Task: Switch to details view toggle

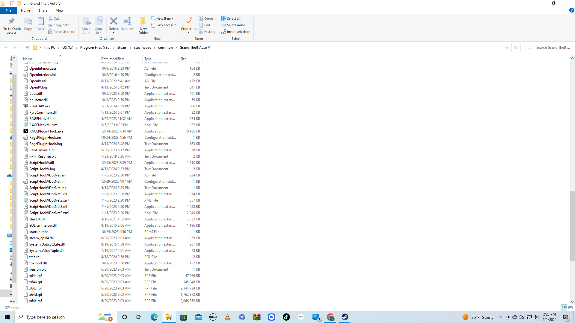Action: click(564, 307)
